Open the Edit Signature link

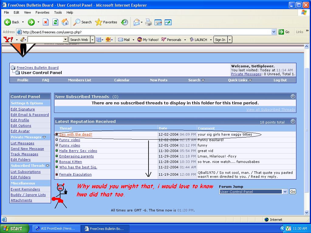coord(23,109)
